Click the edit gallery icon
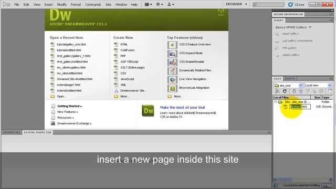 pos(277,48)
